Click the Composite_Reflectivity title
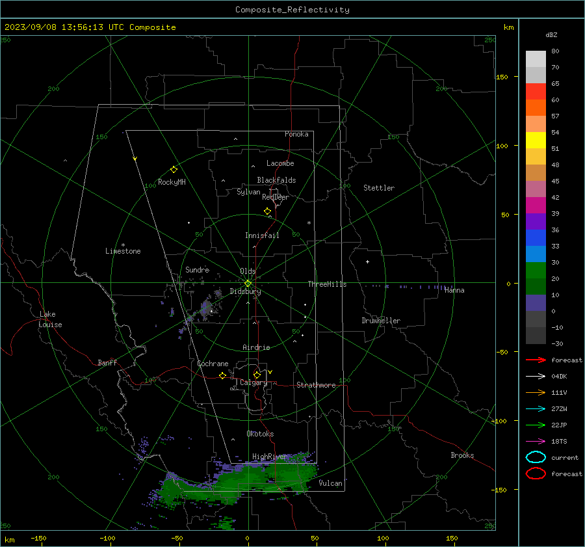585x547 pixels. [x=292, y=10]
